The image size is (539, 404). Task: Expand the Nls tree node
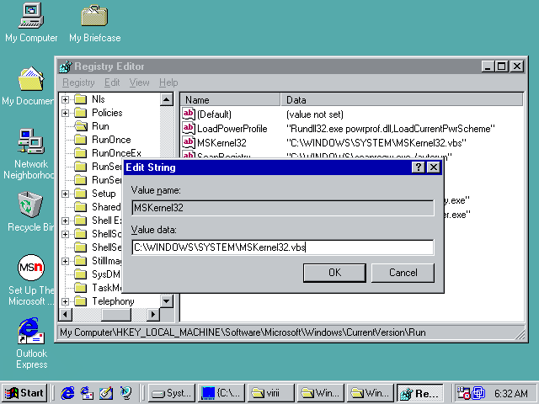coord(65,99)
